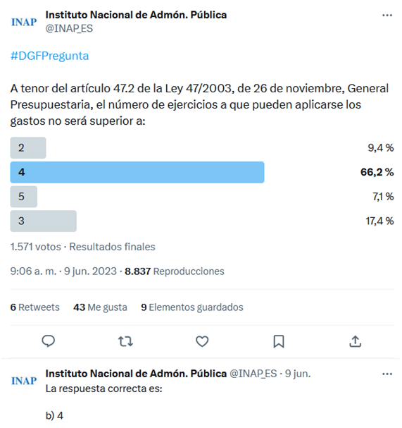
Task: Click the reply author name in second tweet
Action: click(136, 374)
